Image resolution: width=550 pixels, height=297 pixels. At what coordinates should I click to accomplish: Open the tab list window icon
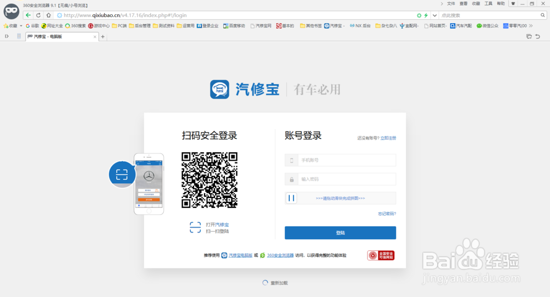pyautogui.click(x=529, y=36)
